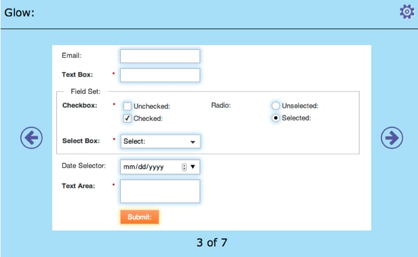The height and width of the screenshot is (257, 418).
Task: Submit the form with orange button
Action: tap(139, 217)
